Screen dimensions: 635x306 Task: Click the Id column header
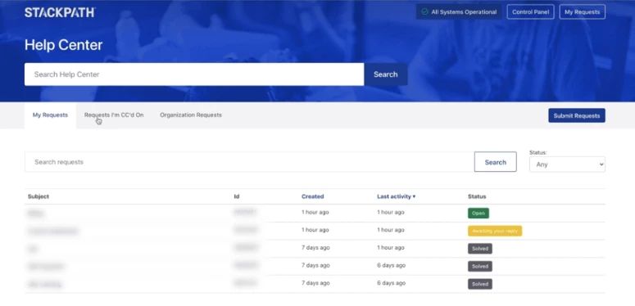[237, 196]
